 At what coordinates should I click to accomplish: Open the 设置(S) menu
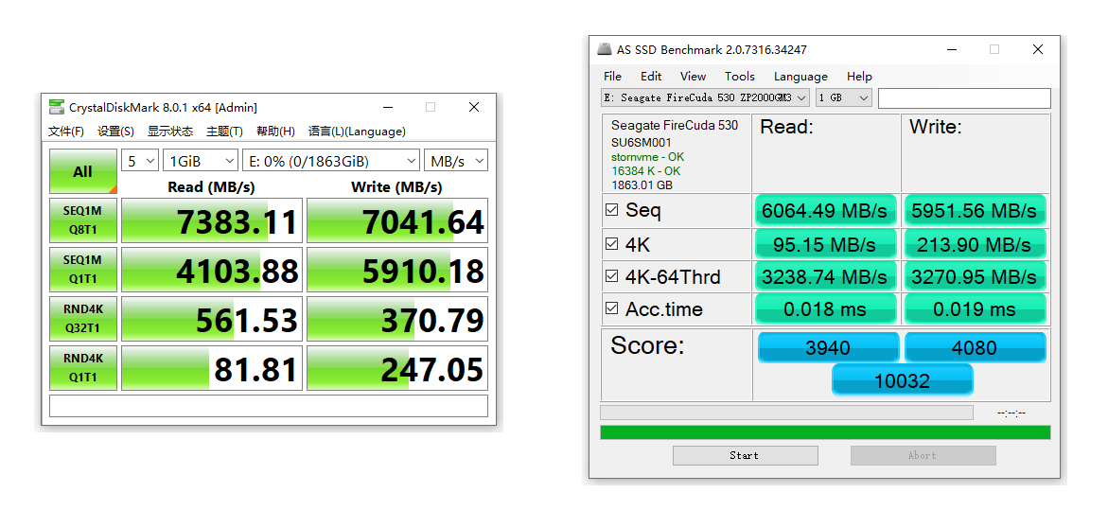[x=115, y=132]
